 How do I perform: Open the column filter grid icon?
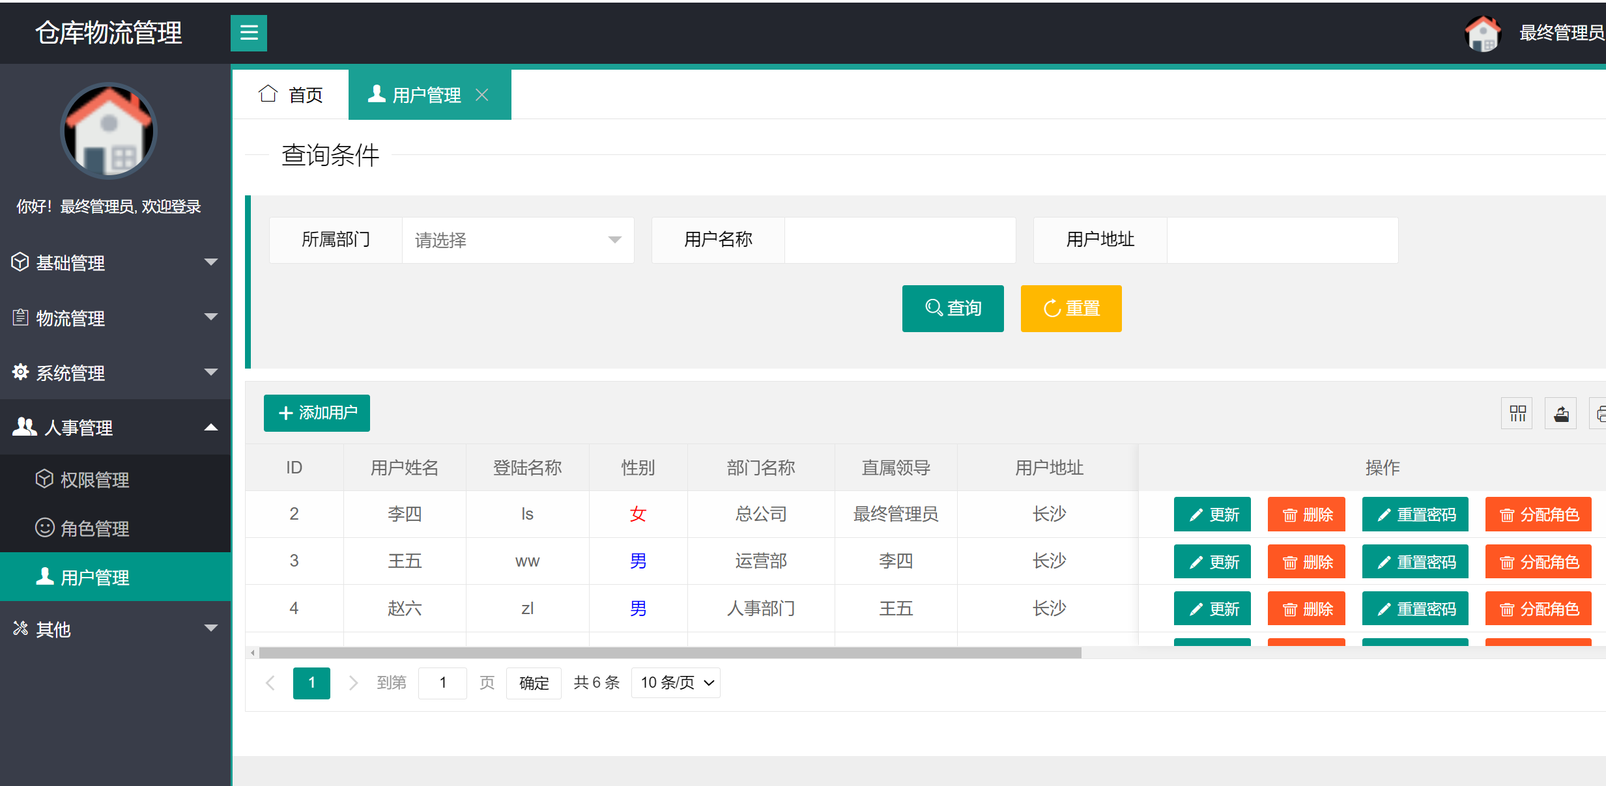click(1517, 413)
